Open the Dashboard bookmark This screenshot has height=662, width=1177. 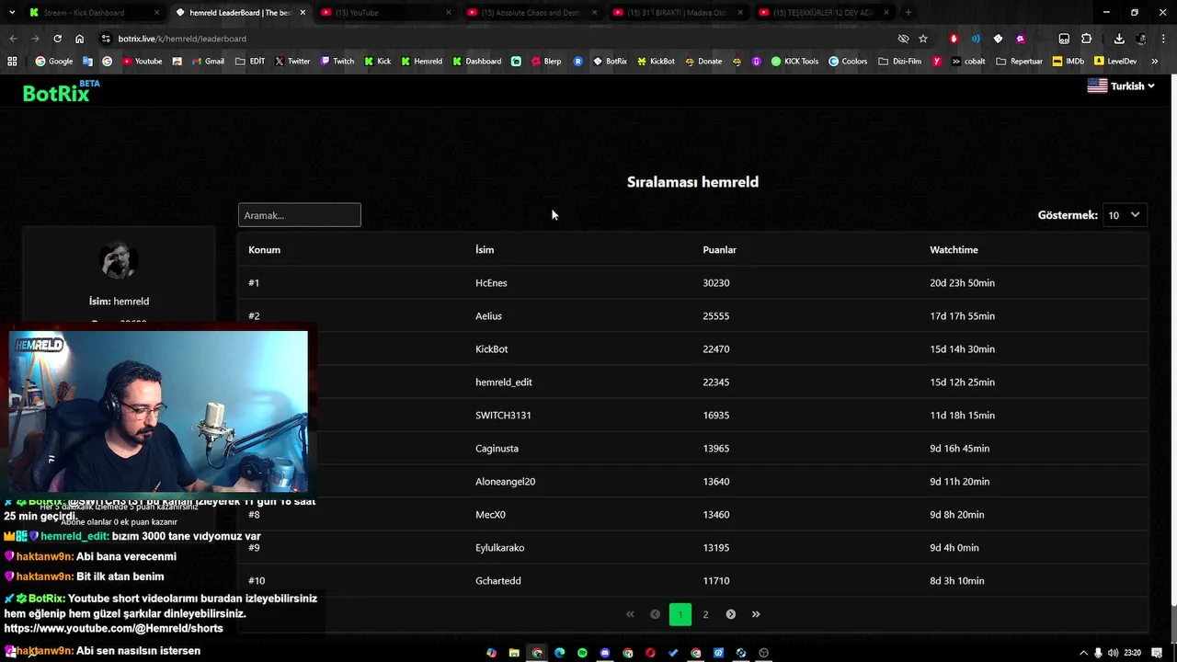tap(476, 62)
